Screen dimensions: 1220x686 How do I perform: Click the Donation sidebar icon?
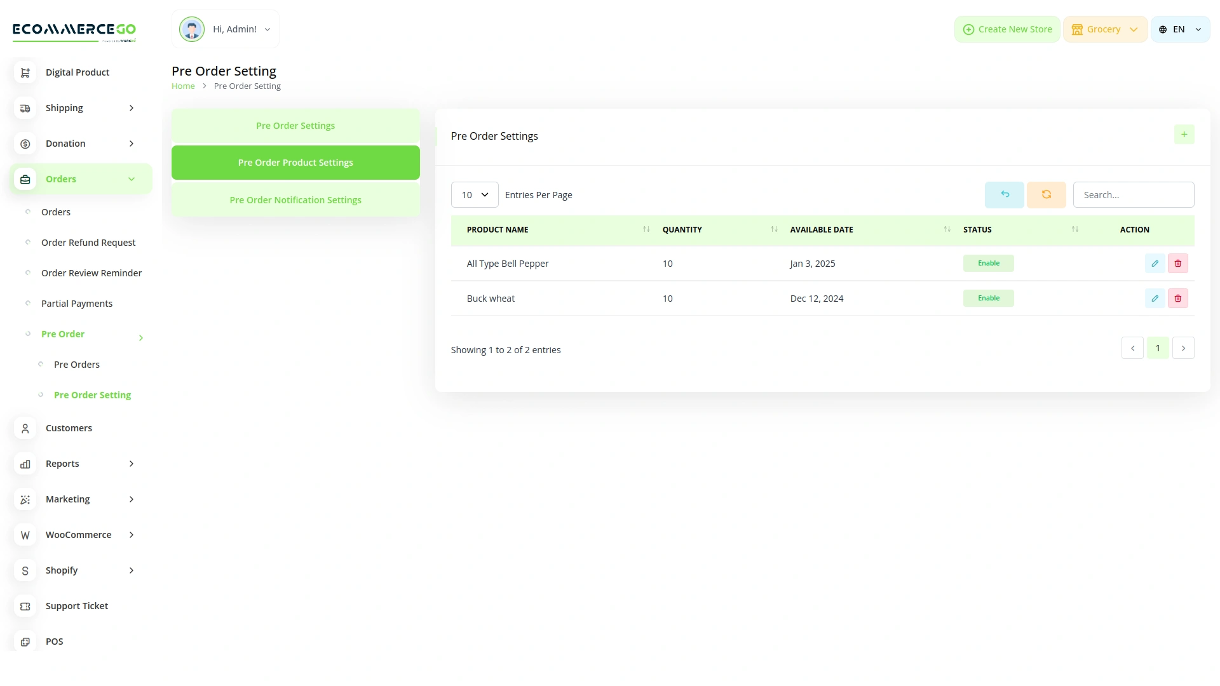click(x=24, y=144)
